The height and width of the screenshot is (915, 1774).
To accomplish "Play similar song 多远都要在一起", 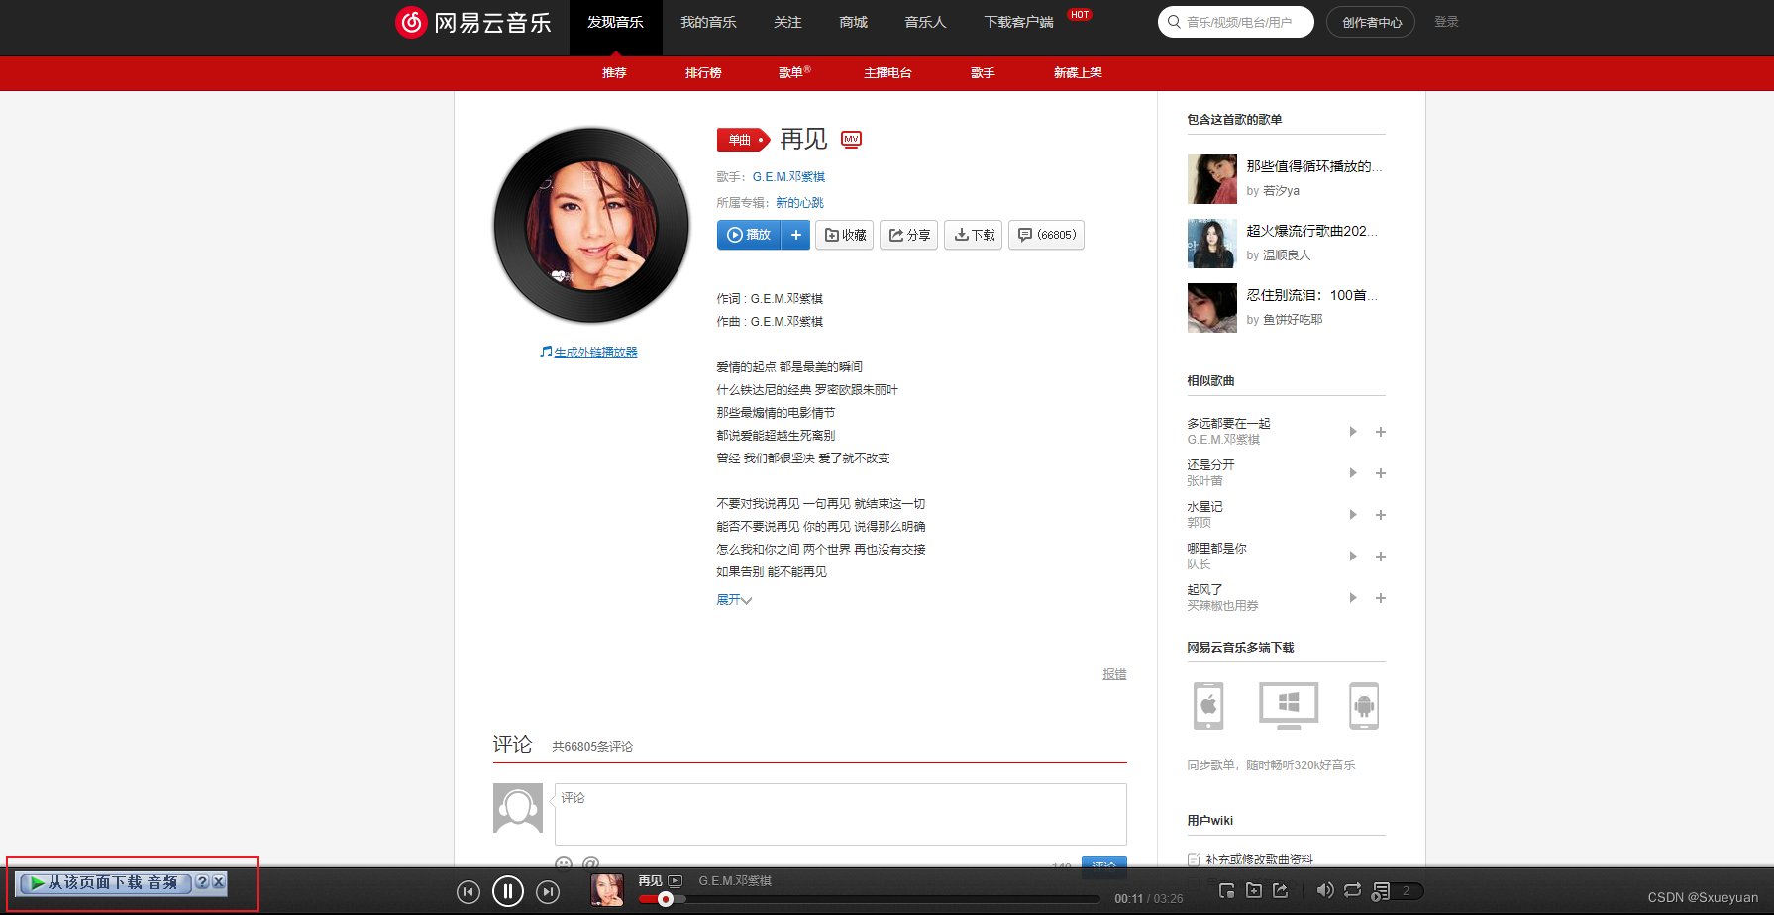I will pyautogui.click(x=1353, y=432).
